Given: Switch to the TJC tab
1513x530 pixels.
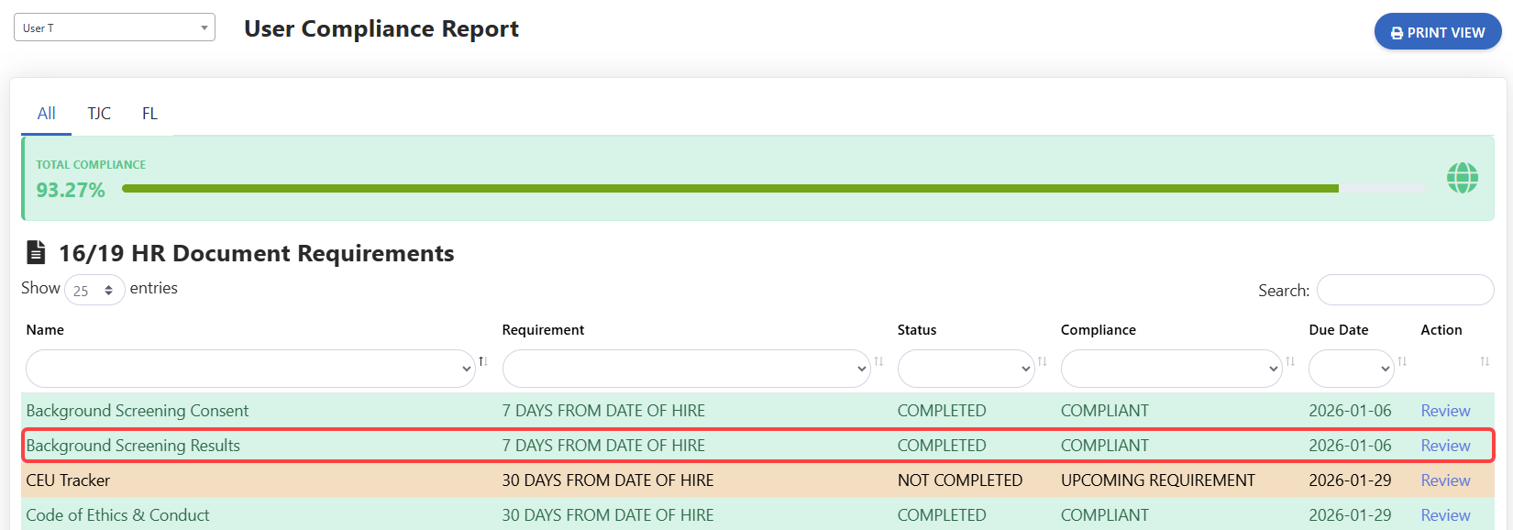Looking at the screenshot, I should pyautogui.click(x=99, y=114).
